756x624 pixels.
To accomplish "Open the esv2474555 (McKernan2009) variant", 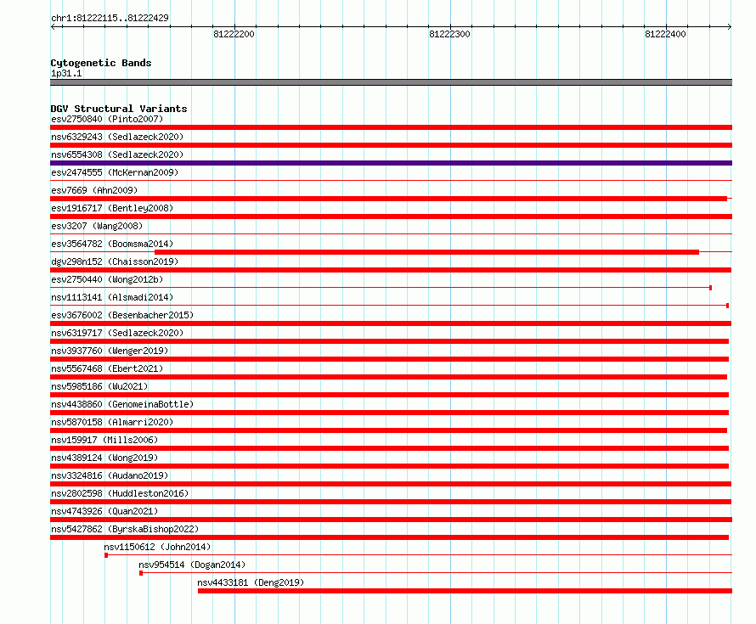I will 115,172.
